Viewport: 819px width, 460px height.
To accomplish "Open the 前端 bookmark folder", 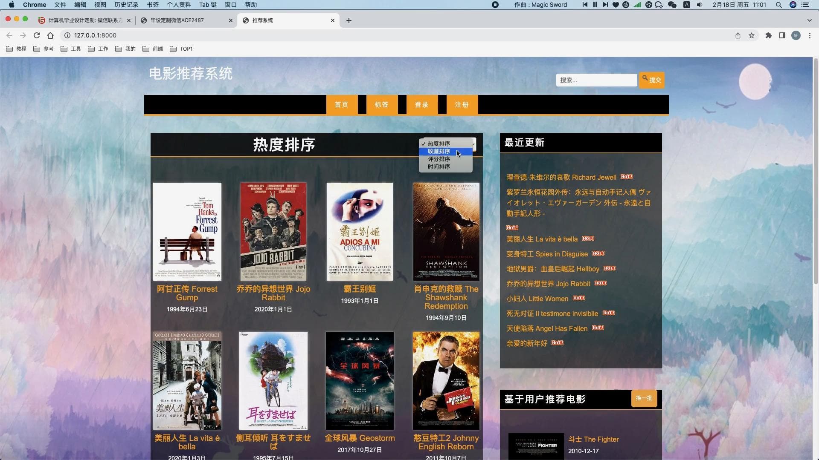I will pos(153,49).
